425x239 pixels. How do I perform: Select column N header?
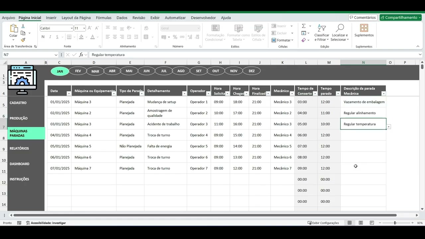[363, 62]
